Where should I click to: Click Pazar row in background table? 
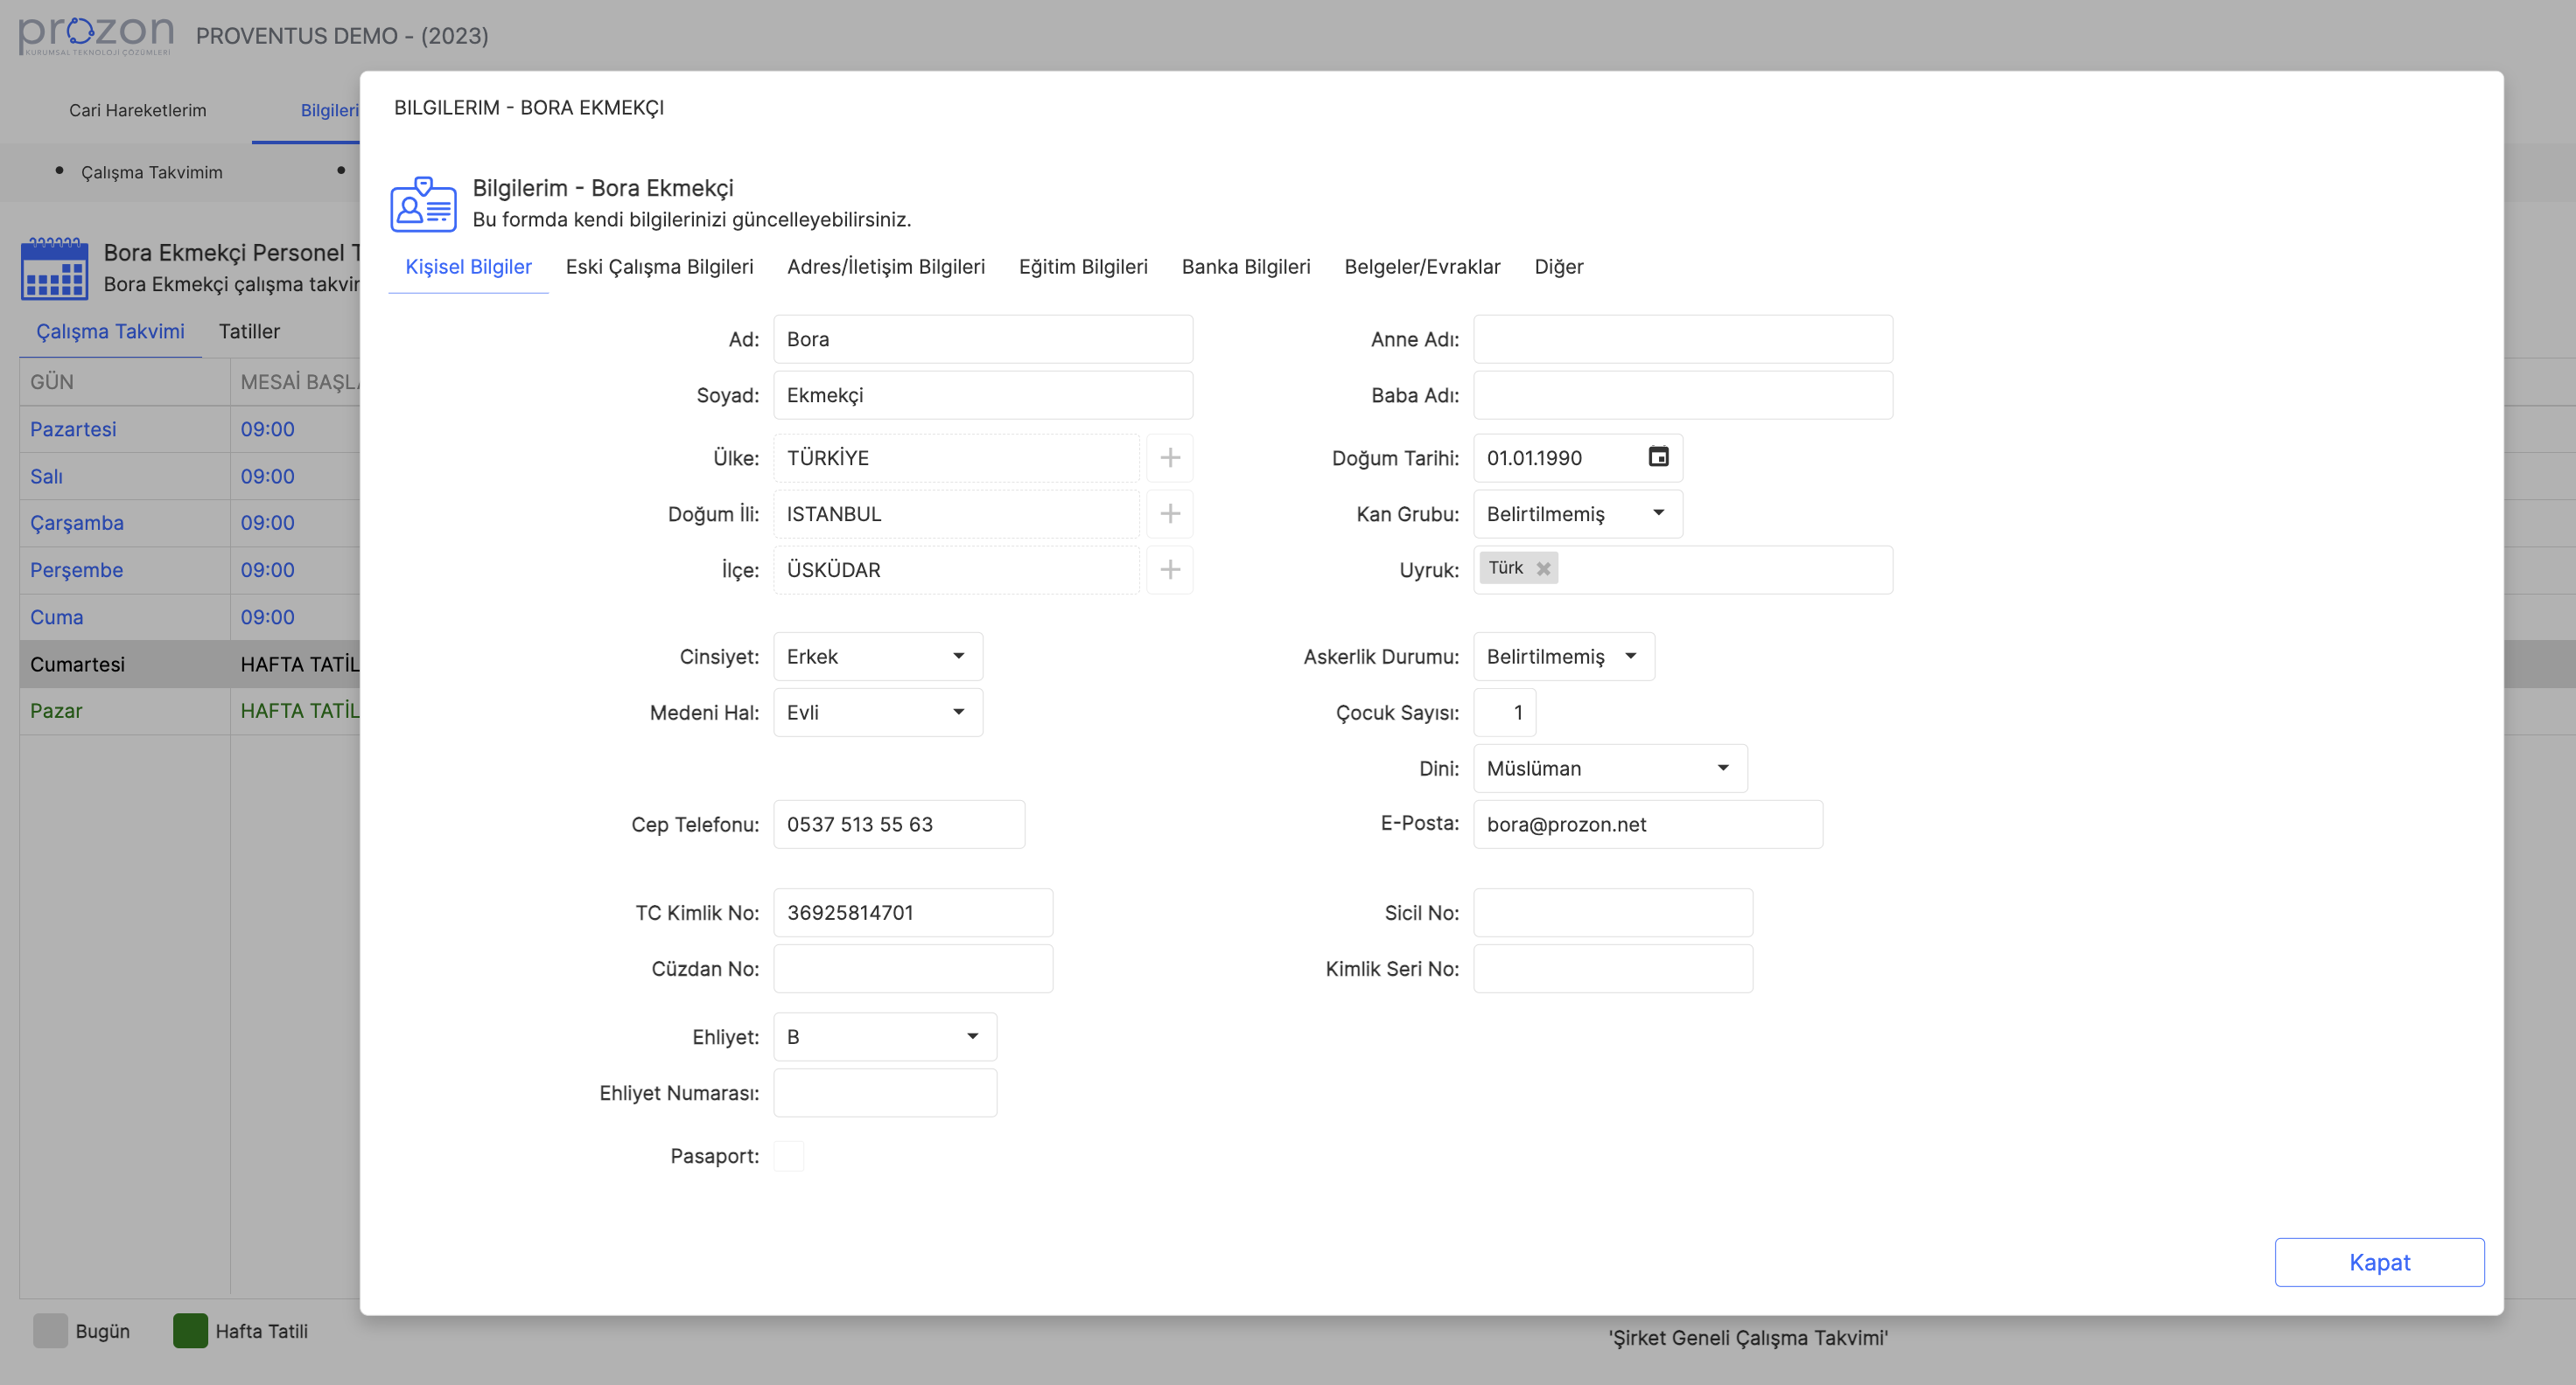pyautogui.click(x=190, y=711)
